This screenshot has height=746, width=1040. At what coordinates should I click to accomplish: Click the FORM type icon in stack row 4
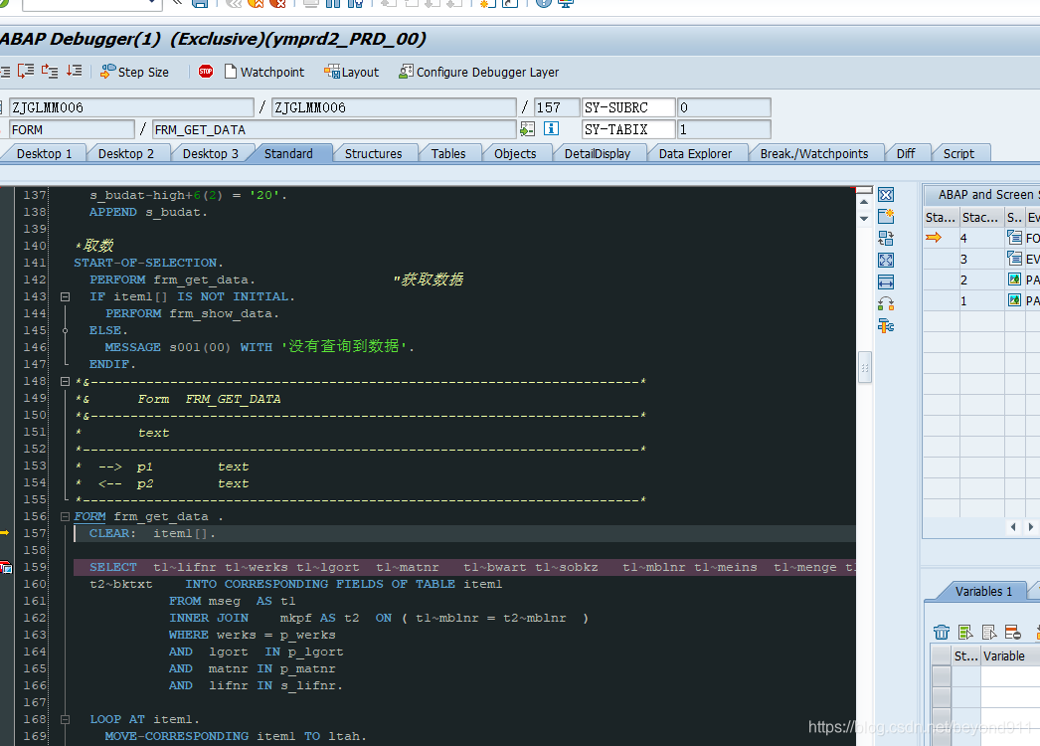point(1014,237)
